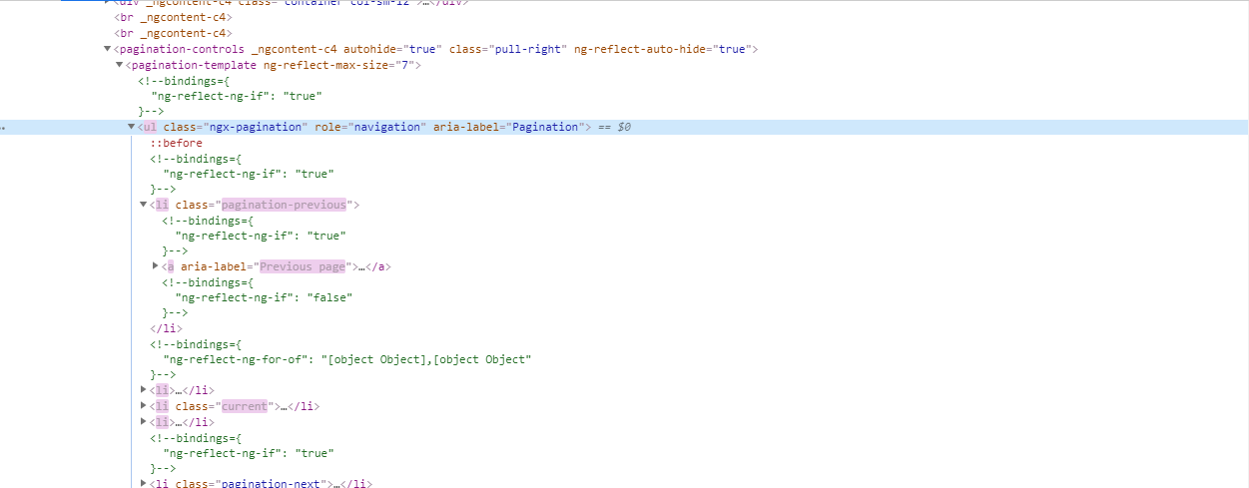Screen dimensions: 1249x488
Task: Collapse the pagination-template node arrow
Action: pyautogui.click(x=119, y=65)
